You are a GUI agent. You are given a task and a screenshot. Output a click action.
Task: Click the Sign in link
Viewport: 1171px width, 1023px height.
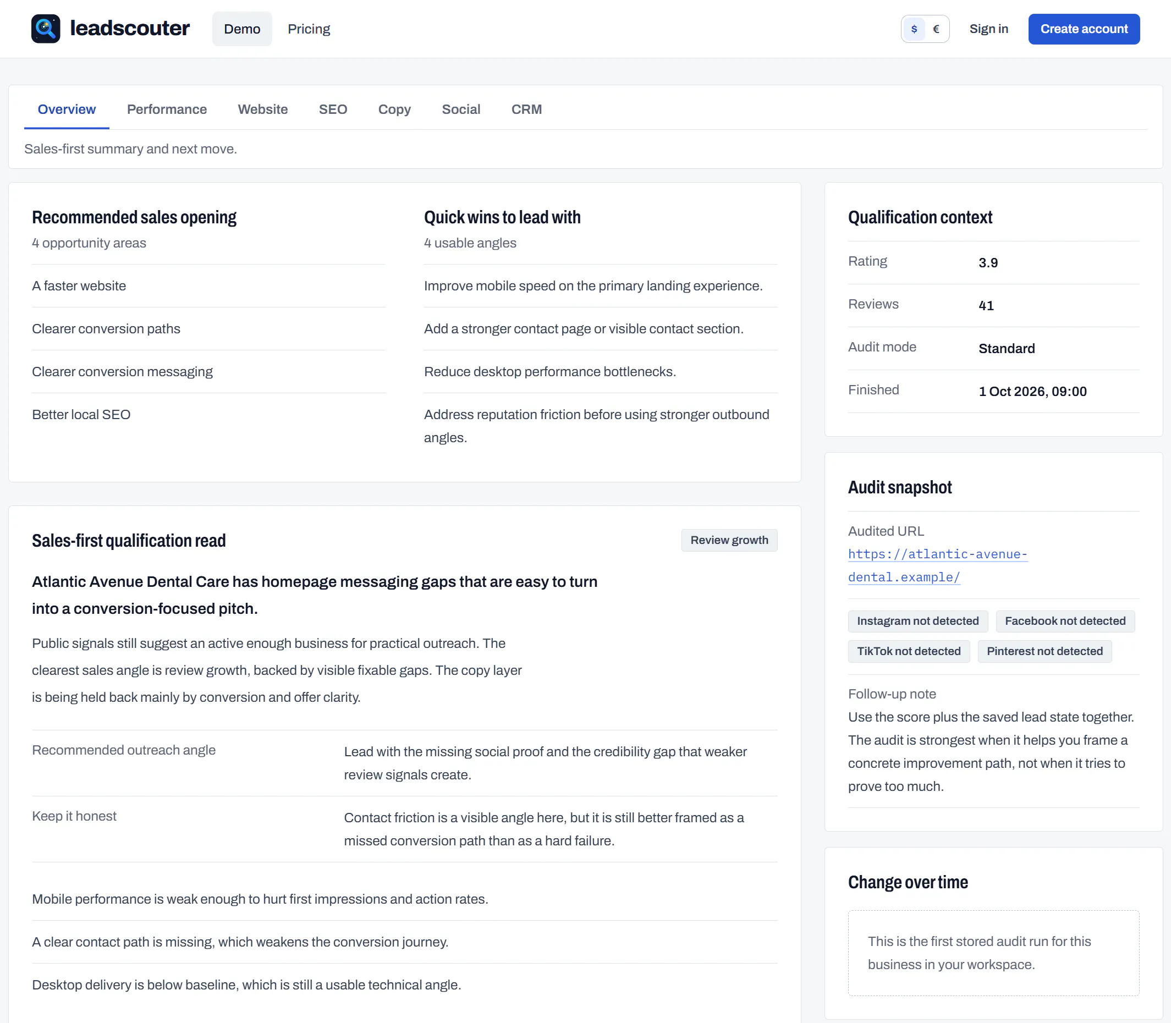tap(988, 29)
